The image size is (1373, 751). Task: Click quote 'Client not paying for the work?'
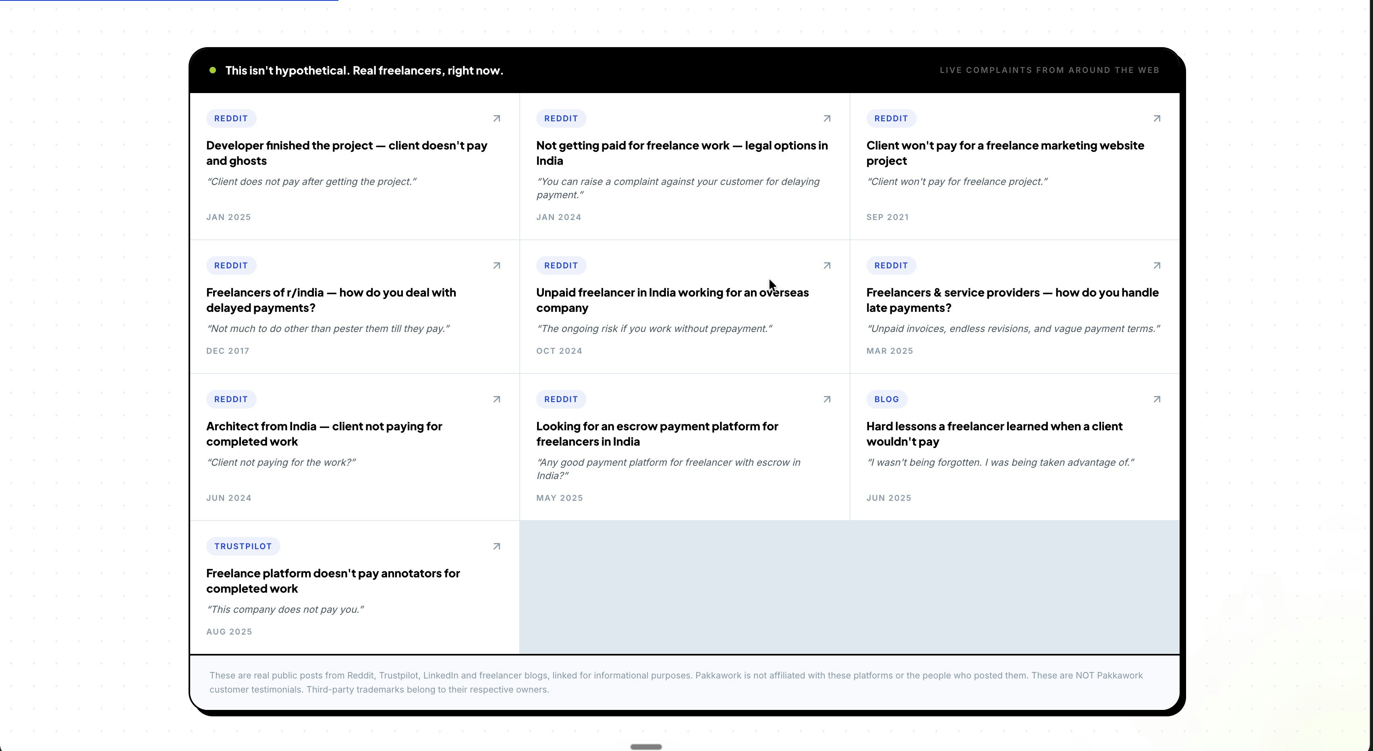click(x=281, y=463)
